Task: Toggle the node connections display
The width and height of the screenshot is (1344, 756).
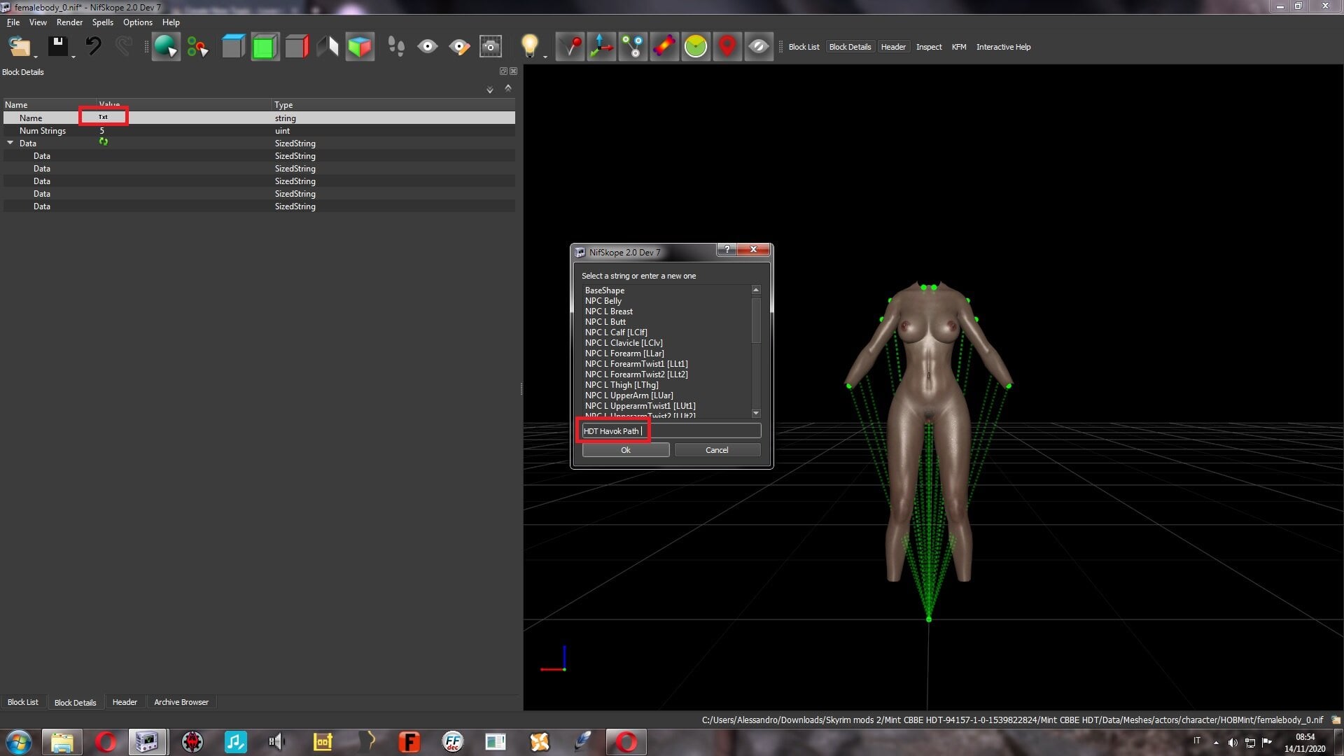Action: [x=633, y=47]
